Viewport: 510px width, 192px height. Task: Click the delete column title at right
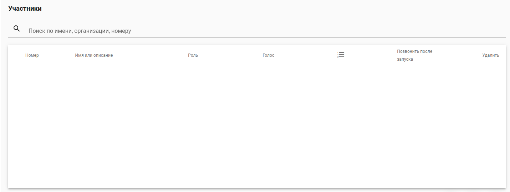click(x=490, y=55)
